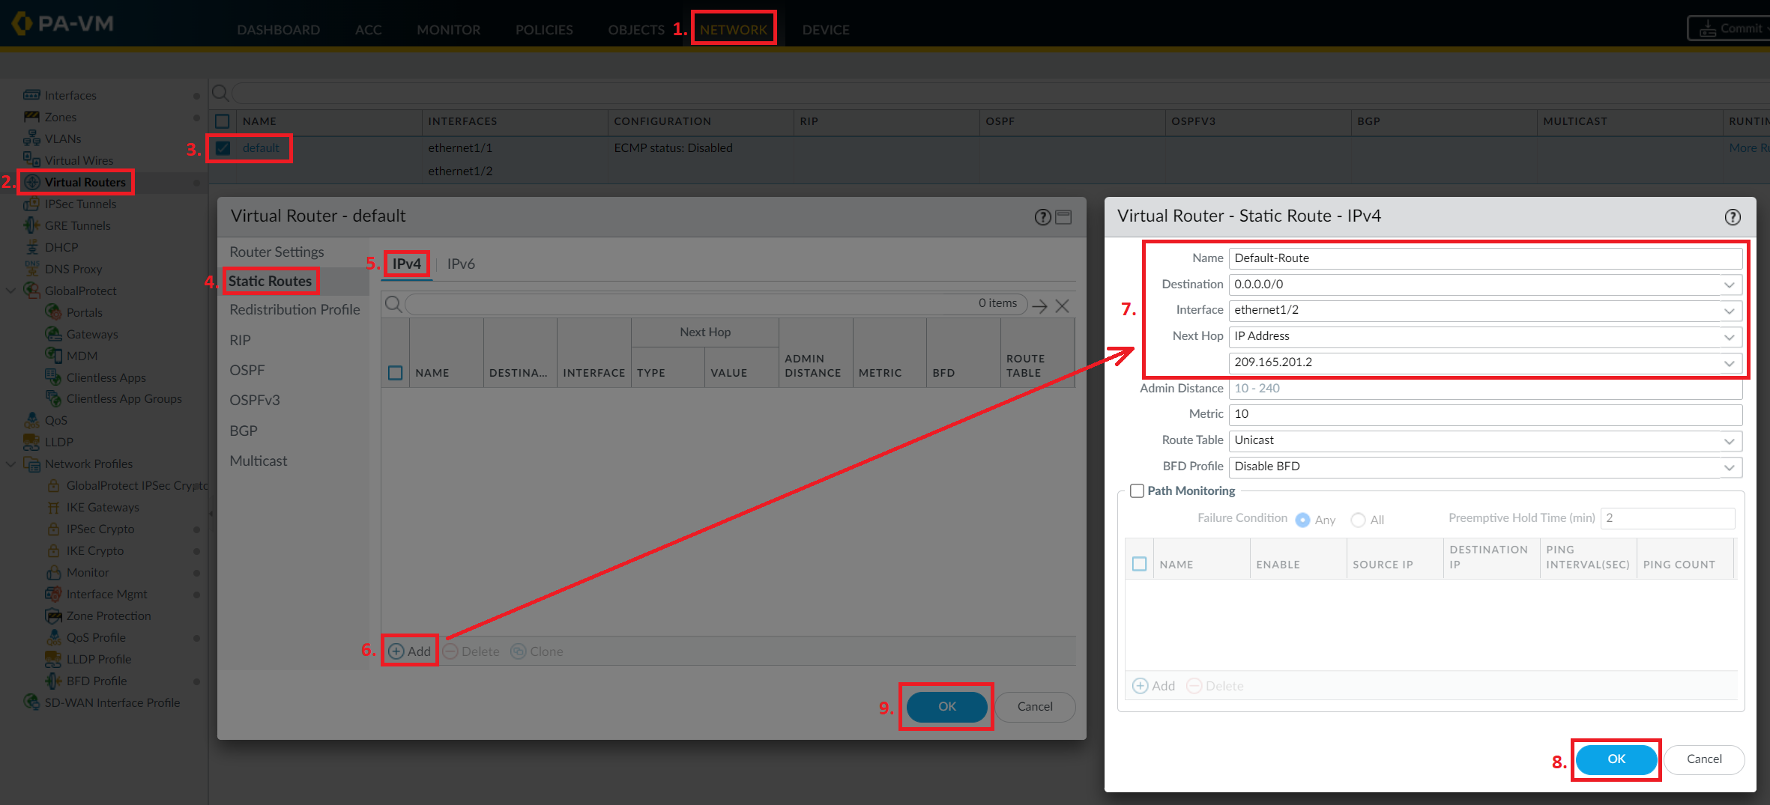This screenshot has height=805, width=1770.
Task: Open the GlobalProtect Portals icon
Action: click(x=53, y=312)
